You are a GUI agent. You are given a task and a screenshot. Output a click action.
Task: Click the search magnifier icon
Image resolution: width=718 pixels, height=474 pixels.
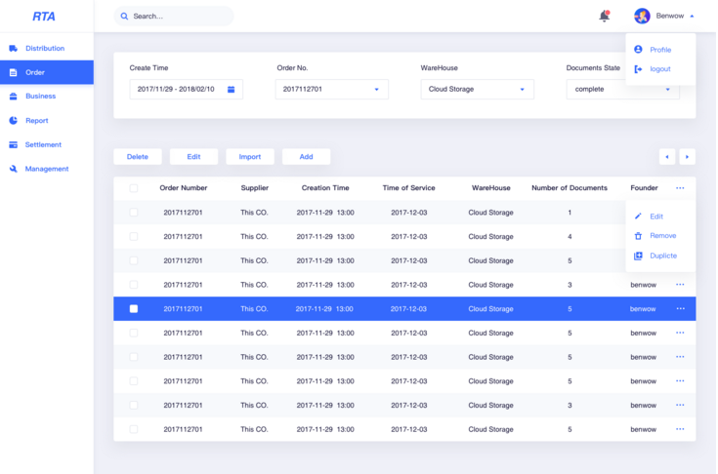point(124,16)
